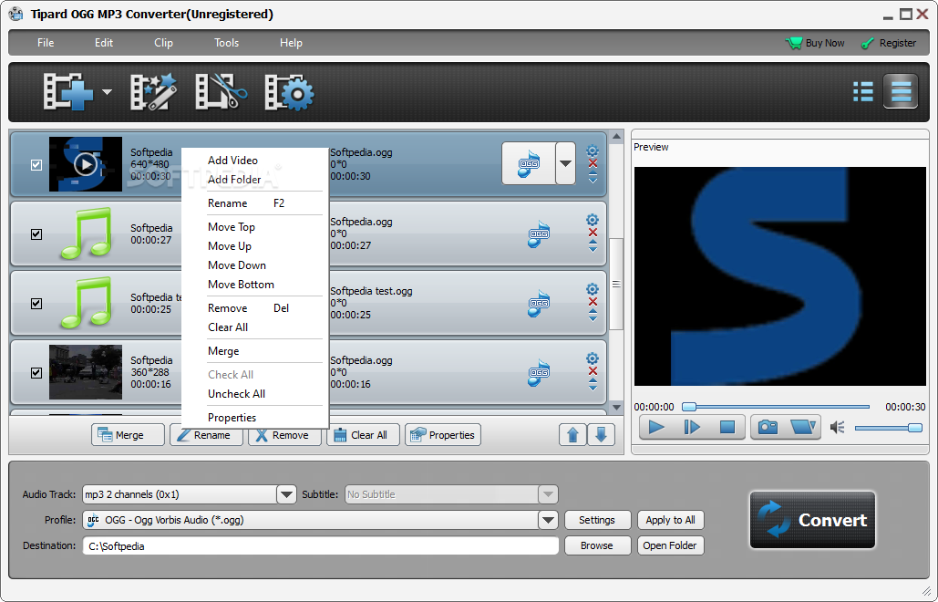938x602 pixels.
Task: Open the Effect magic wand toolbar icon
Action: point(153,91)
